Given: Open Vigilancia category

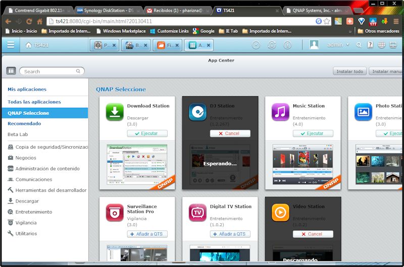Looking at the screenshot, I should tap(22, 223).
